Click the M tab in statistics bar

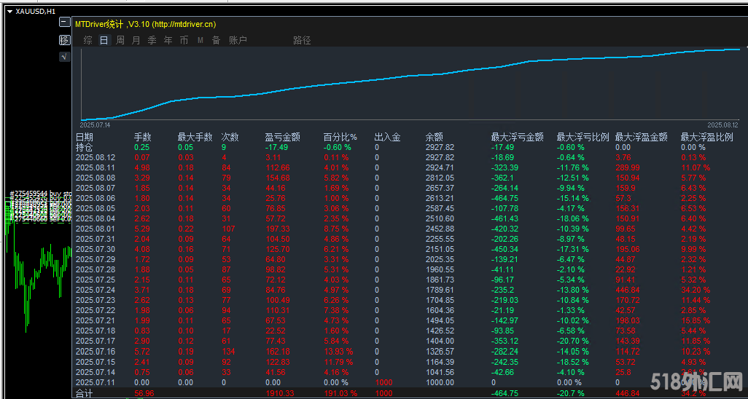(x=200, y=41)
